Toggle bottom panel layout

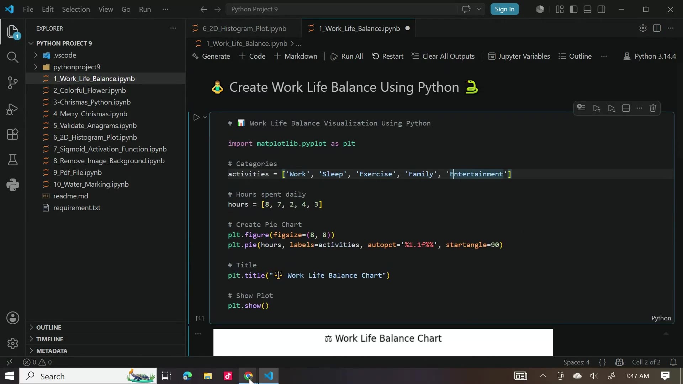(588, 9)
